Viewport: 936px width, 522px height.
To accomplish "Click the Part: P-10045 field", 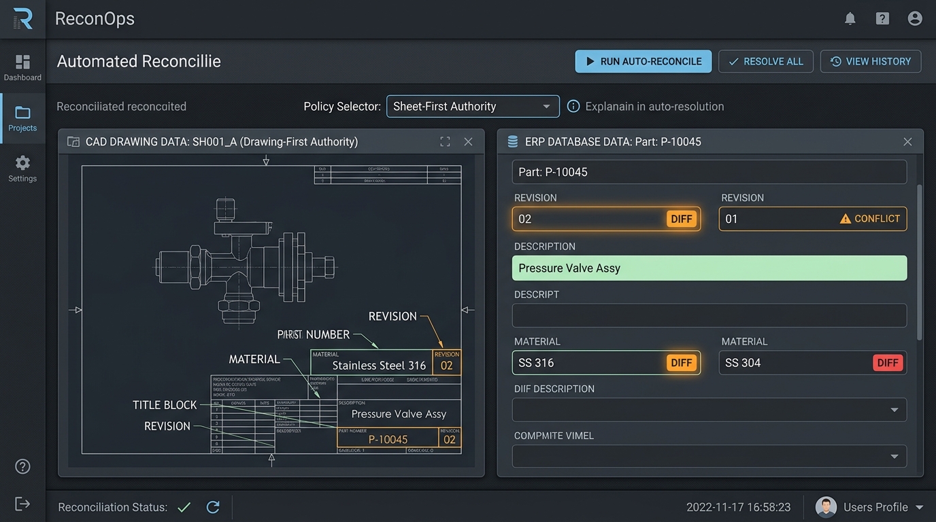I will click(709, 172).
